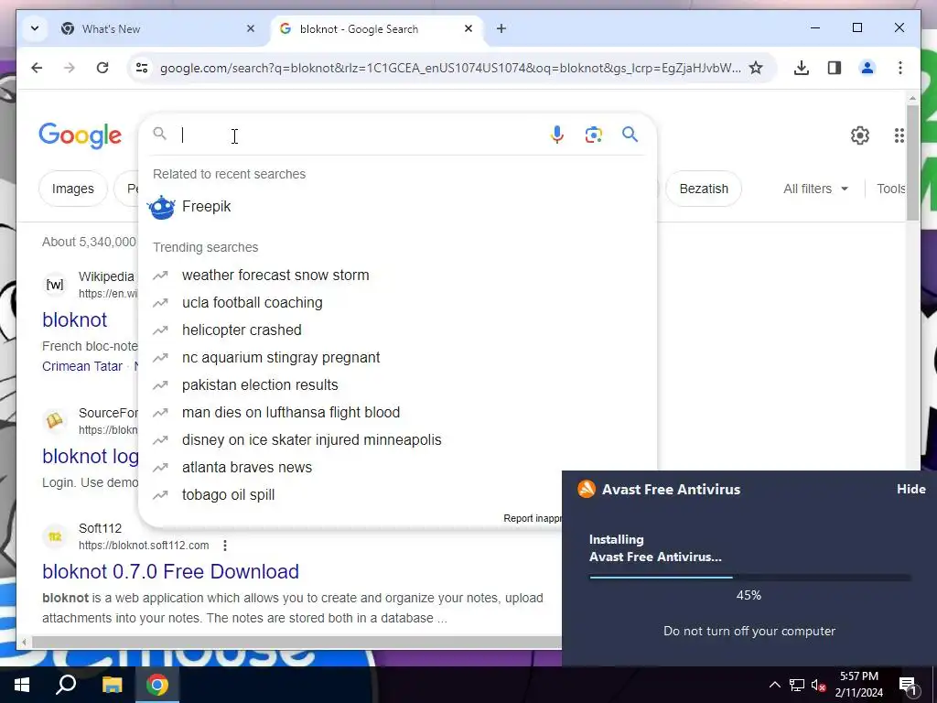Open the SourceForge bloknot login result
This screenshot has width=937, height=703.
point(91,456)
